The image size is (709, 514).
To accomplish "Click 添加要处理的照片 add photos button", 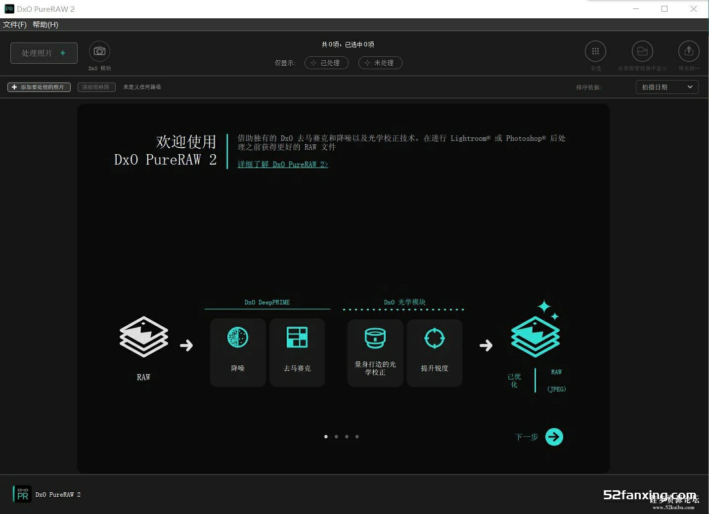I will pyautogui.click(x=39, y=87).
